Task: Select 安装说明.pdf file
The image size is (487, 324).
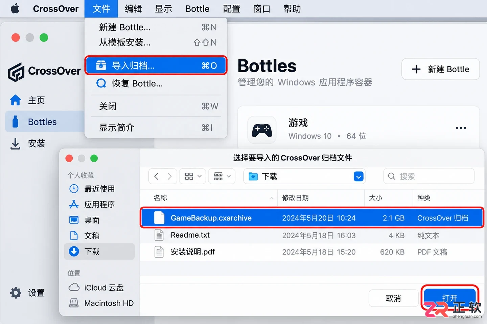Action: click(x=312, y=252)
